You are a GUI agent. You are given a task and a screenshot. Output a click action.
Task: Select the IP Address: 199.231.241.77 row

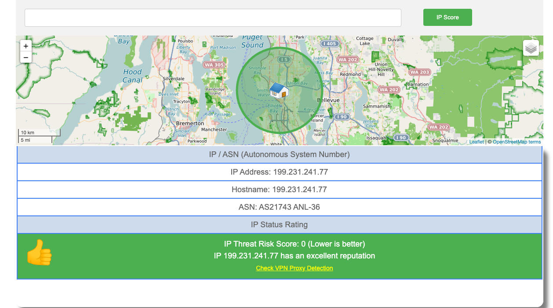click(280, 172)
